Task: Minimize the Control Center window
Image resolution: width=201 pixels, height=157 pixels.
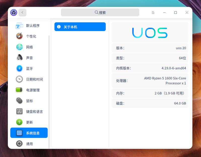Action: coord(164,13)
